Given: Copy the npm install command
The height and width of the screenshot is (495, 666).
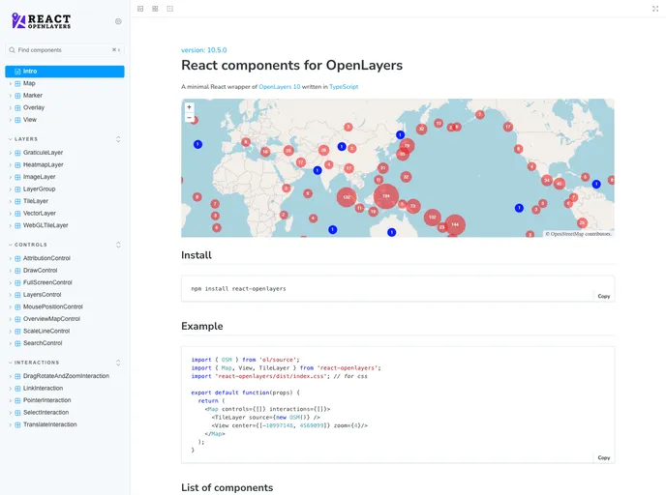Looking at the screenshot, I should click(604, 296).
